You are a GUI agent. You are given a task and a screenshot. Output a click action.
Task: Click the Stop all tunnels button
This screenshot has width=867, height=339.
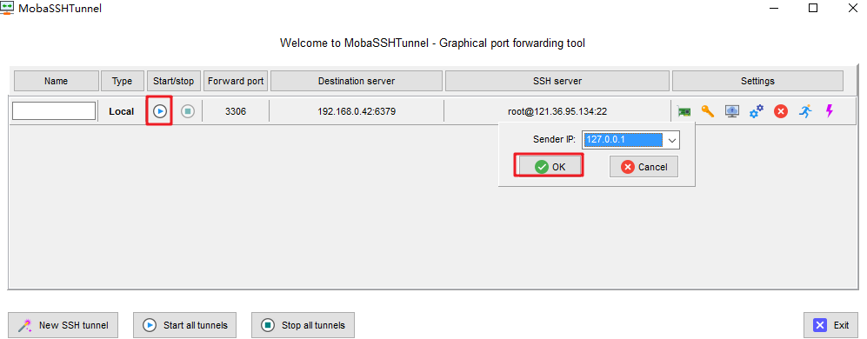click(x=303, y=325)
